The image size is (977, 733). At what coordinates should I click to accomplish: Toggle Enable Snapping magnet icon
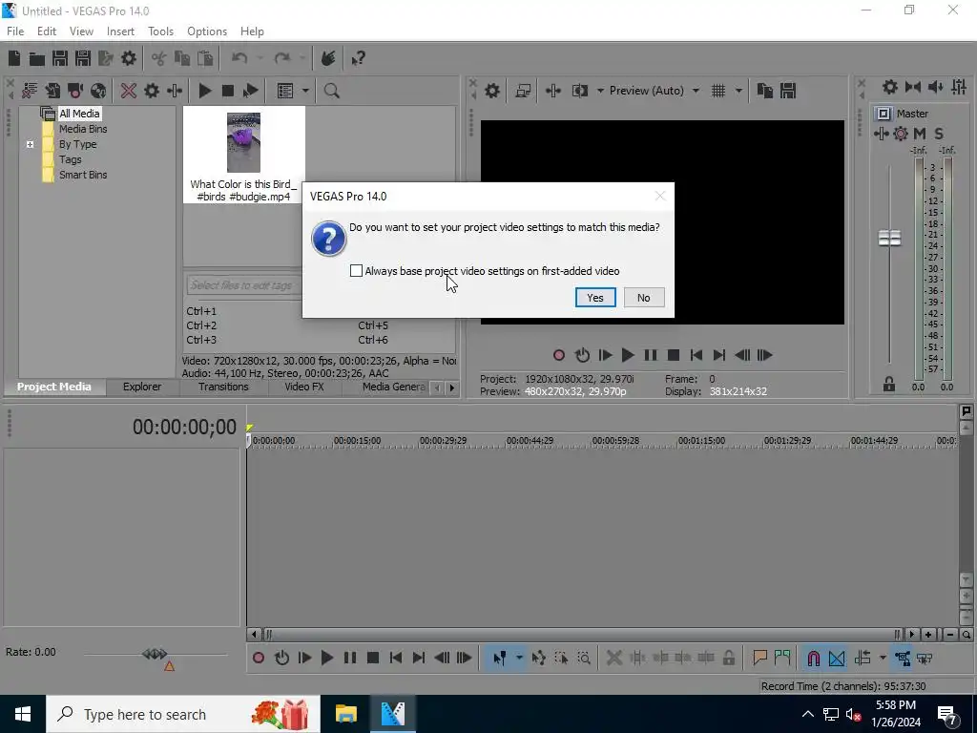[814, 659]
